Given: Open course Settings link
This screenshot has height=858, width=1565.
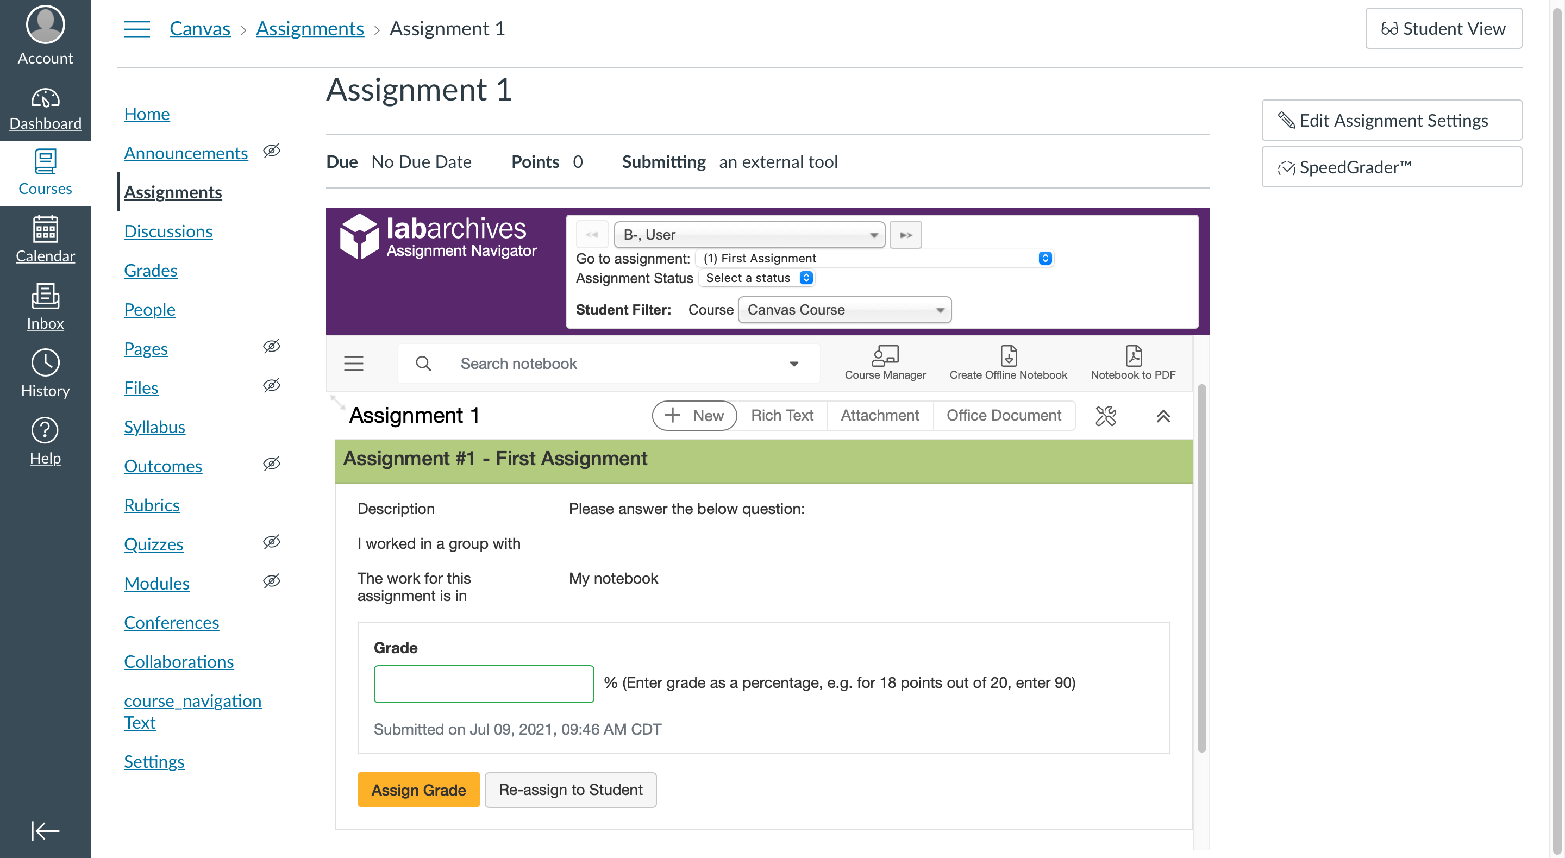Looking at the screenshot, I should tap(154, 761).
